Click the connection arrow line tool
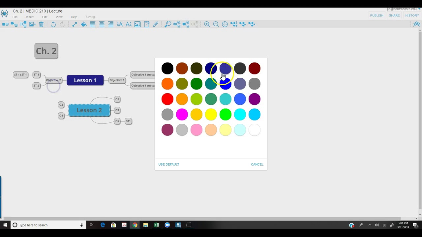This screenshot has height=237, width=422. pos(75,24)
